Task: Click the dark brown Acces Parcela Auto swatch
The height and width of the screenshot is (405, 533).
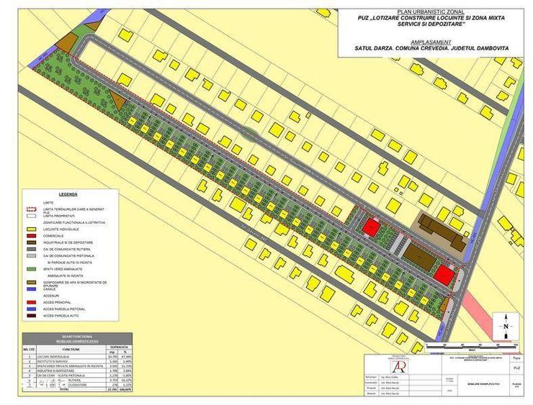Action: [31, 316]
